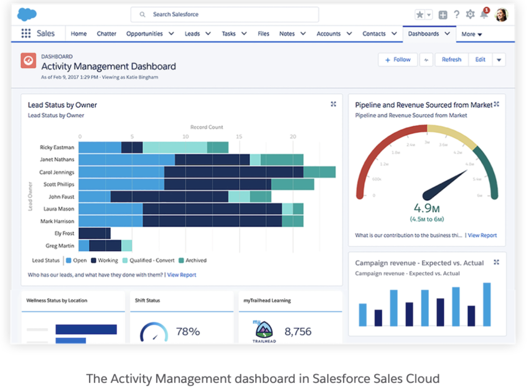Image resolution: width=529 pixels, height=389 pixels.
Task: Open View Report link under Lead Status
Action: [x=181, y=275]
